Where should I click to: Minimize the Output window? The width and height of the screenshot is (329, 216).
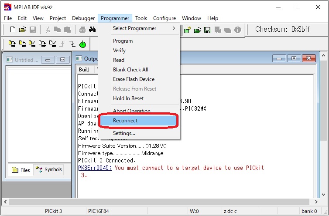(x=279, y=58)
